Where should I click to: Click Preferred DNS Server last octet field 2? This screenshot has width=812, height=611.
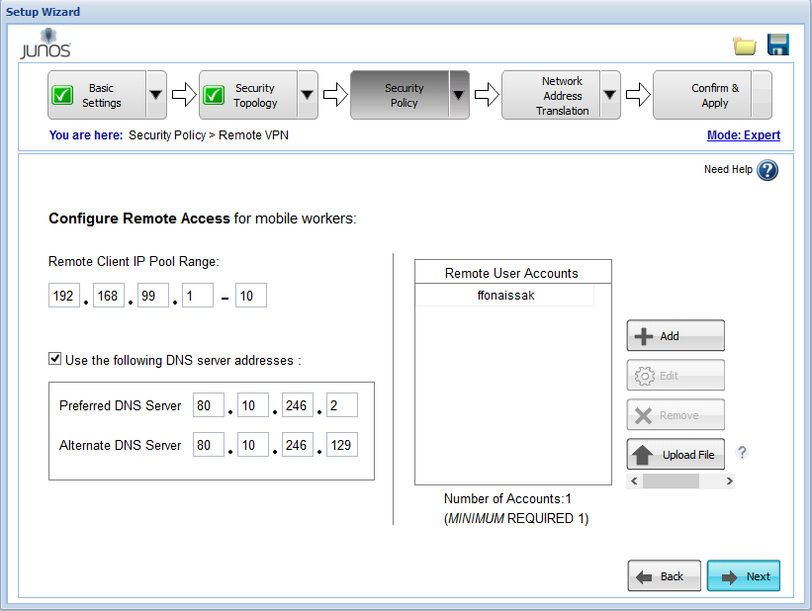[342, 405]
